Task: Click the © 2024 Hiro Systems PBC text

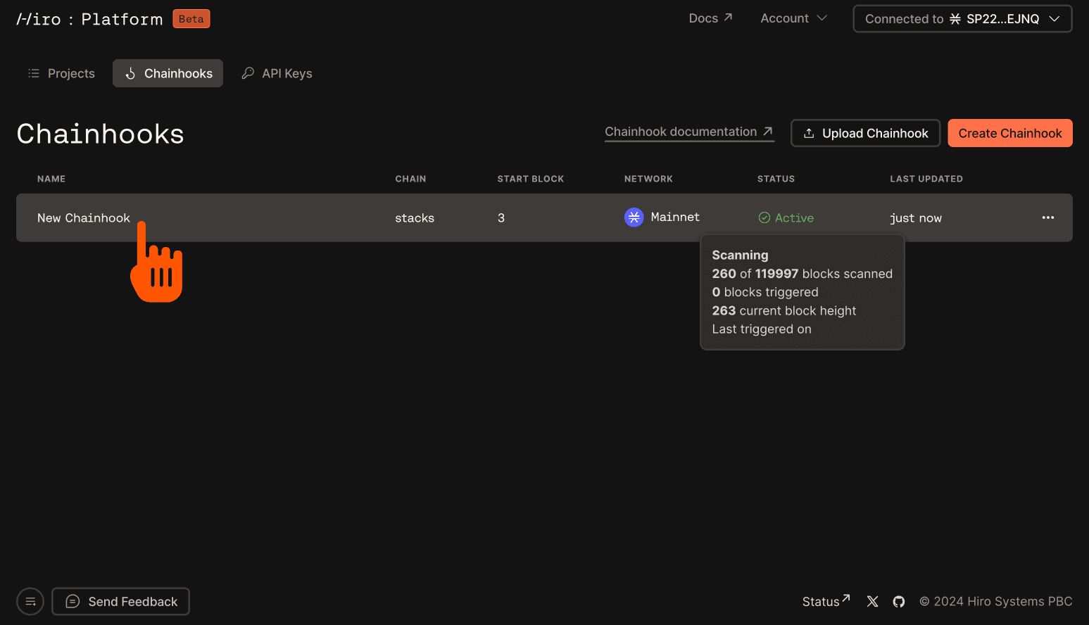Action: pos(996,601)
